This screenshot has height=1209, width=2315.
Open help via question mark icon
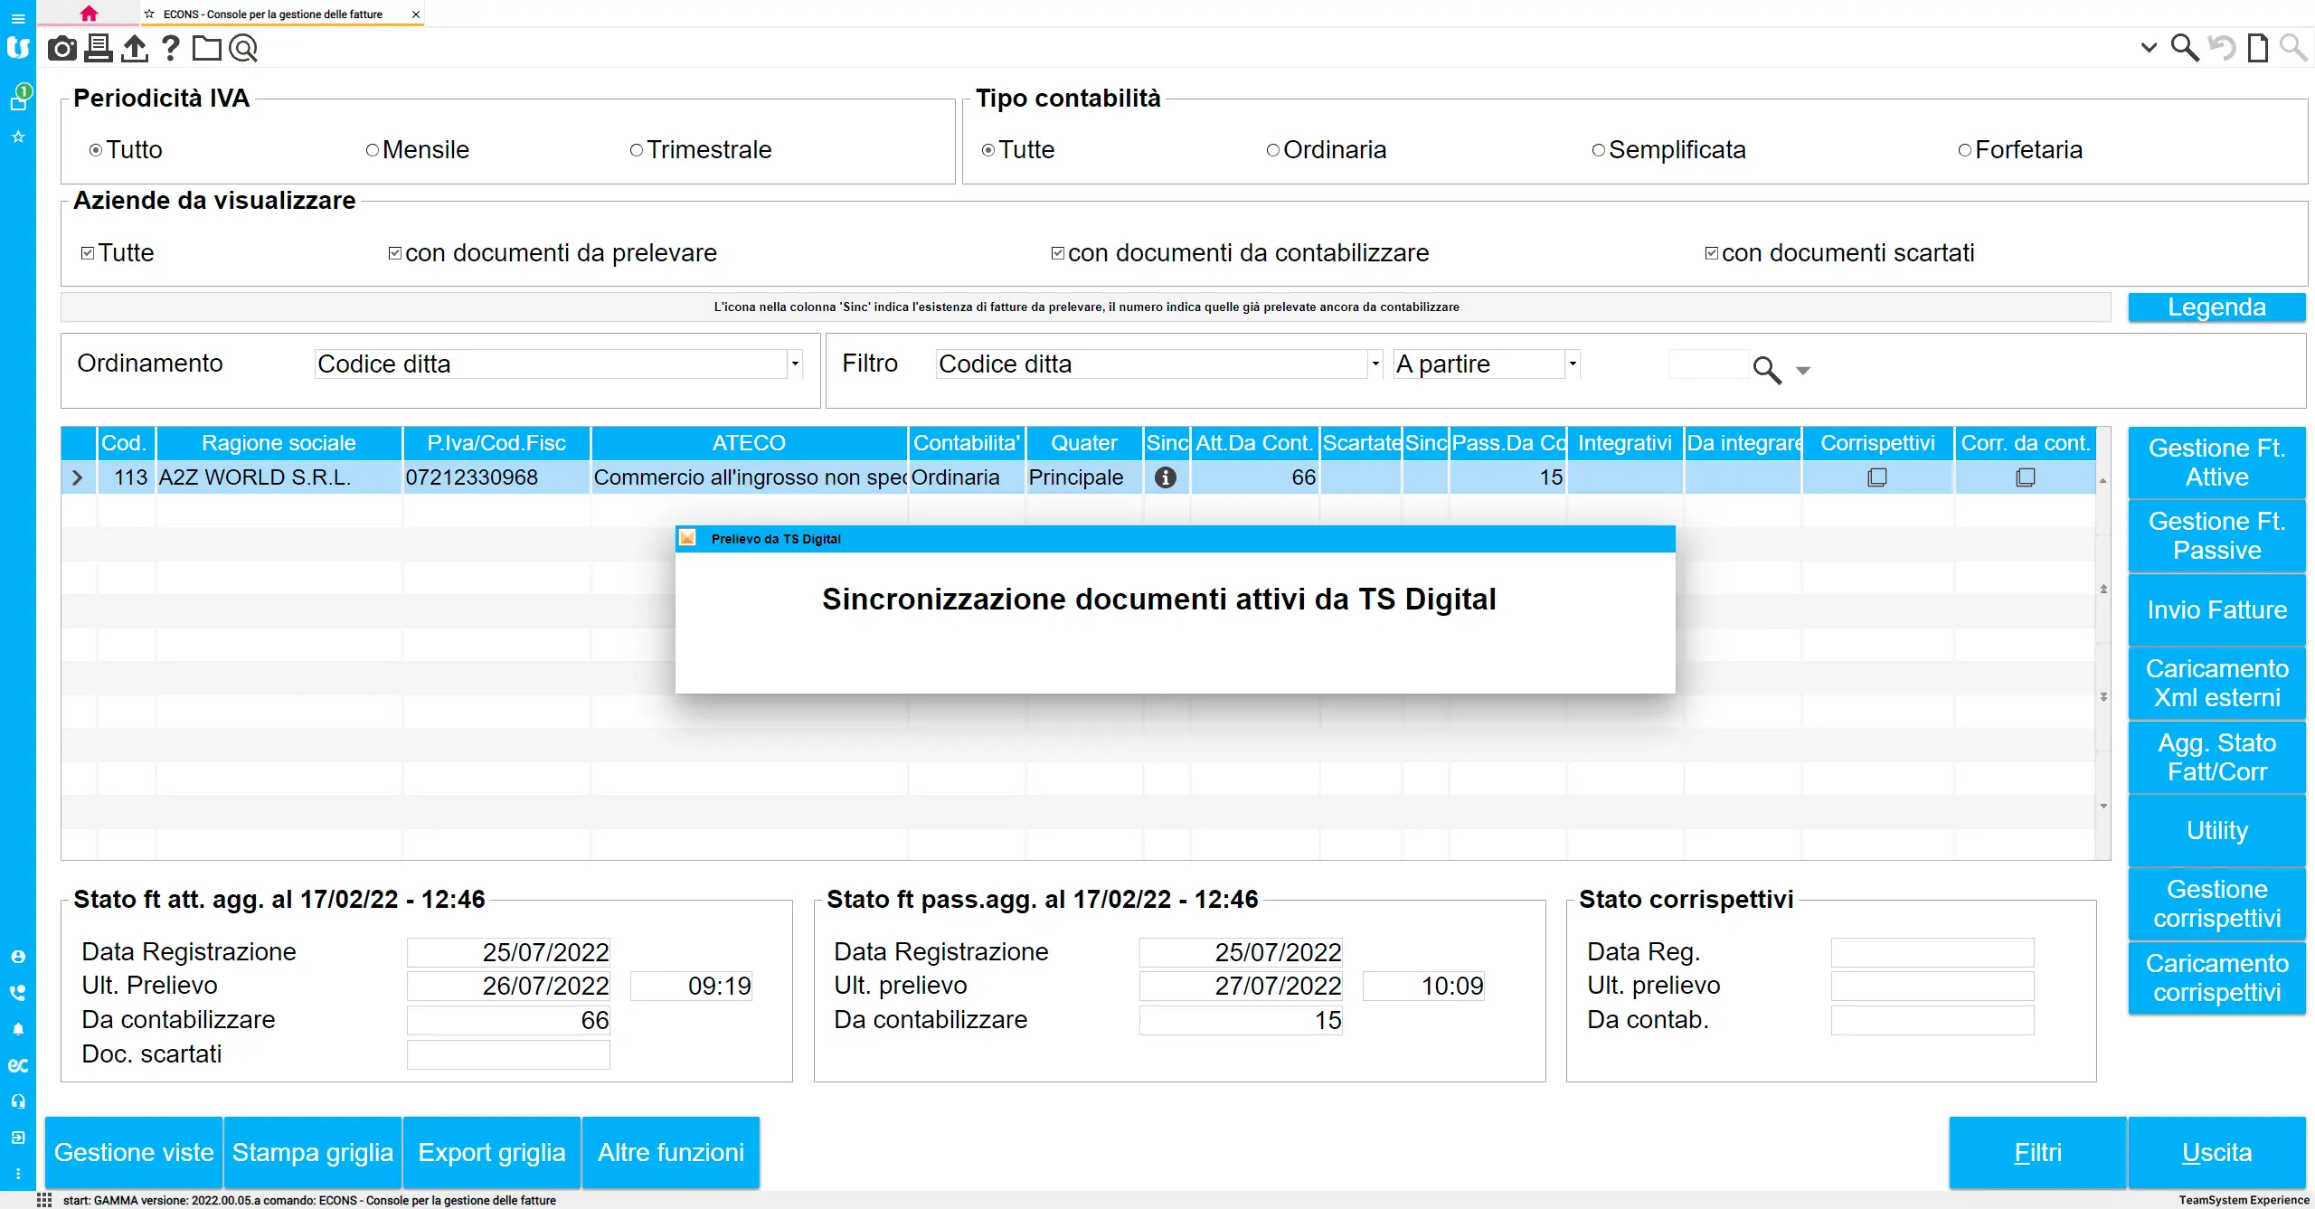[x=170, y=48]
